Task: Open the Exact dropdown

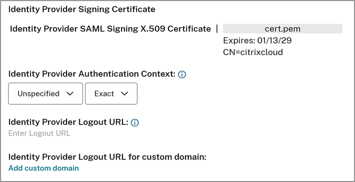Action: 111,93
